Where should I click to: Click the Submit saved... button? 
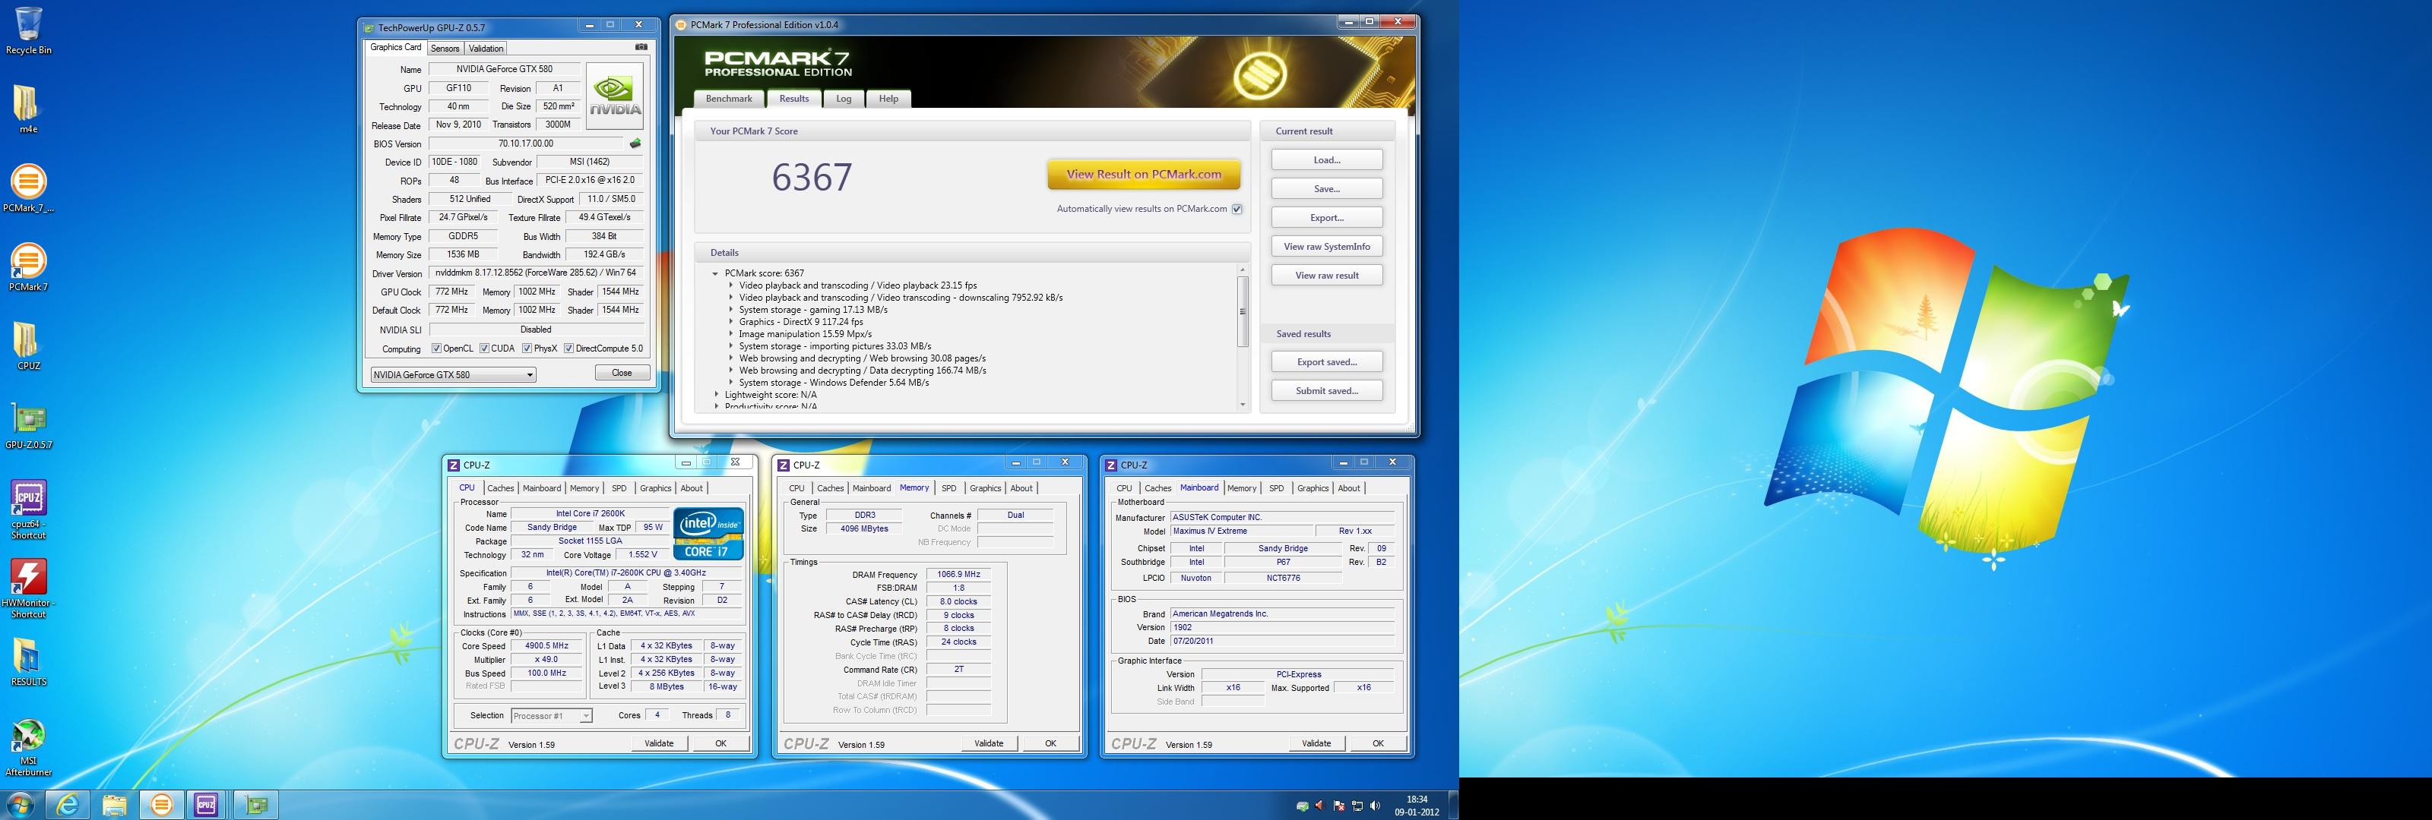(x=1326, y=391)
